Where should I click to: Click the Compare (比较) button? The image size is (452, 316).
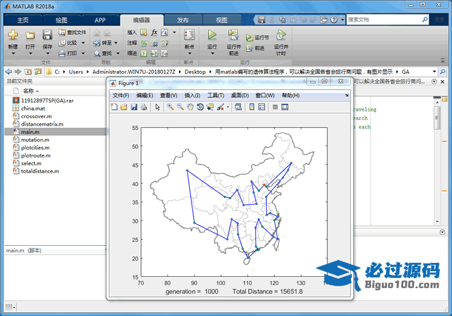click(x=68, y=43)
